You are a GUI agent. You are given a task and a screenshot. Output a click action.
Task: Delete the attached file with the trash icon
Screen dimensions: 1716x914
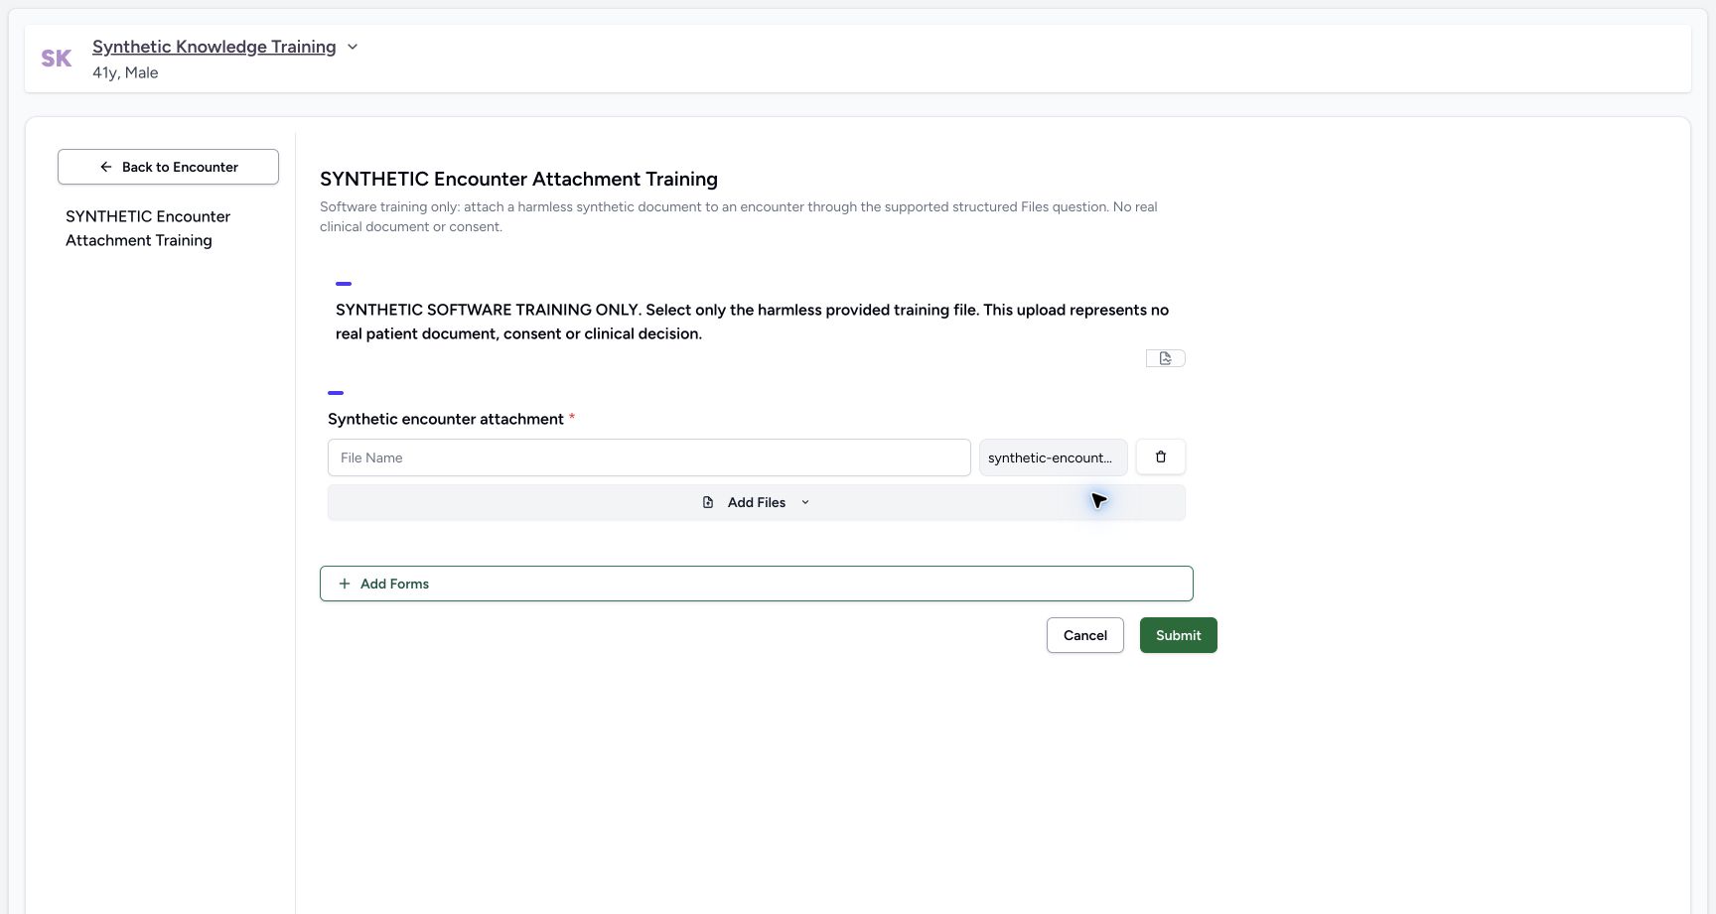tap(1161, 457)
